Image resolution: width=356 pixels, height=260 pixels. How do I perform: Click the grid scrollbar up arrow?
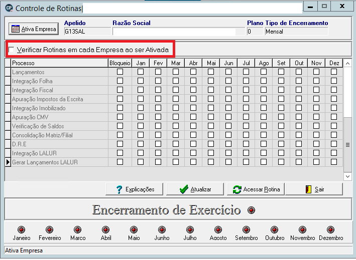[347, 64]
